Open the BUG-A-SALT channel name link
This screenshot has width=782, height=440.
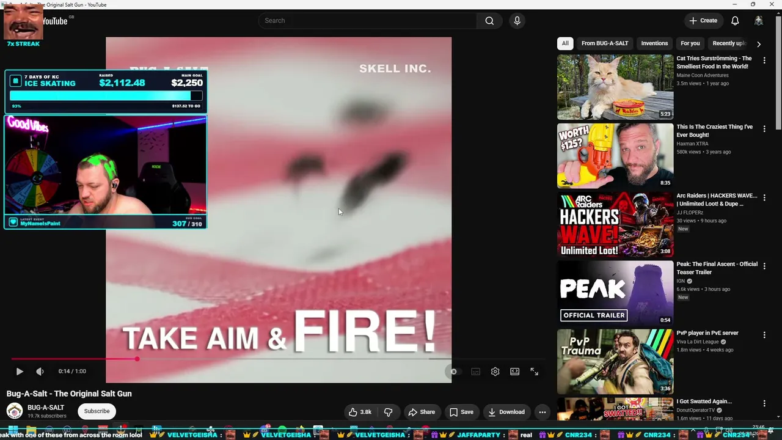click(x=46, y=408)
